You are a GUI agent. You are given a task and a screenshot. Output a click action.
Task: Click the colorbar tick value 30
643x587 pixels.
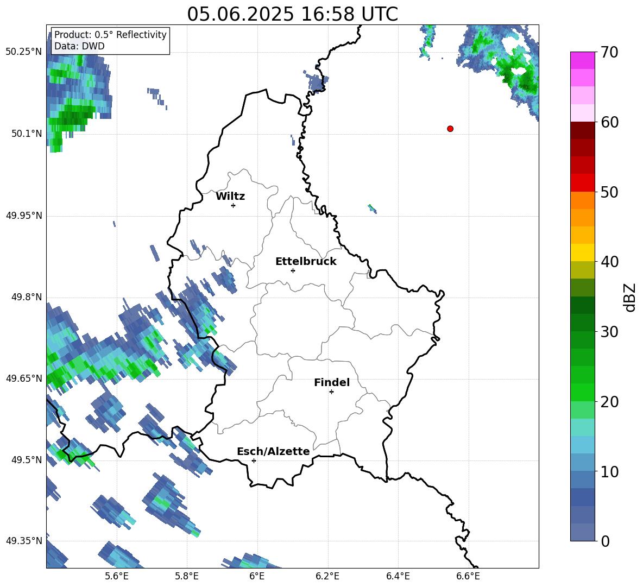point(609,332)
